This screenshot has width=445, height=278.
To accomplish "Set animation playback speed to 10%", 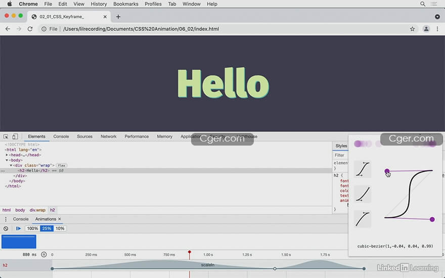I will pos(60,228).
